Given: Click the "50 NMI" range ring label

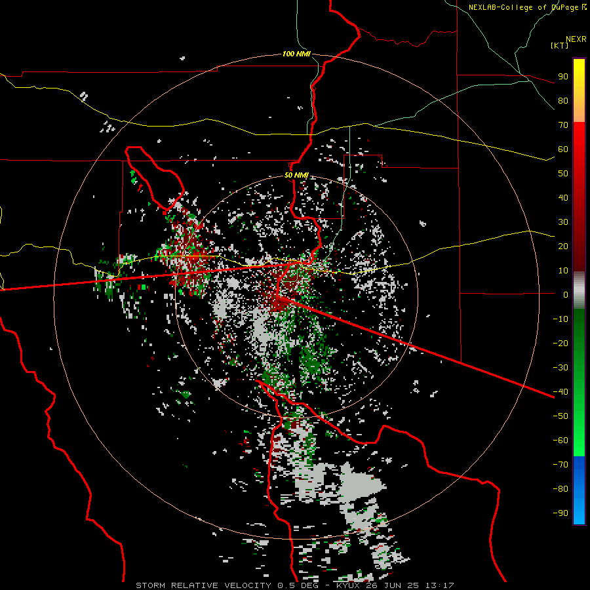Looking at the screenshot, I should [296, 175].
